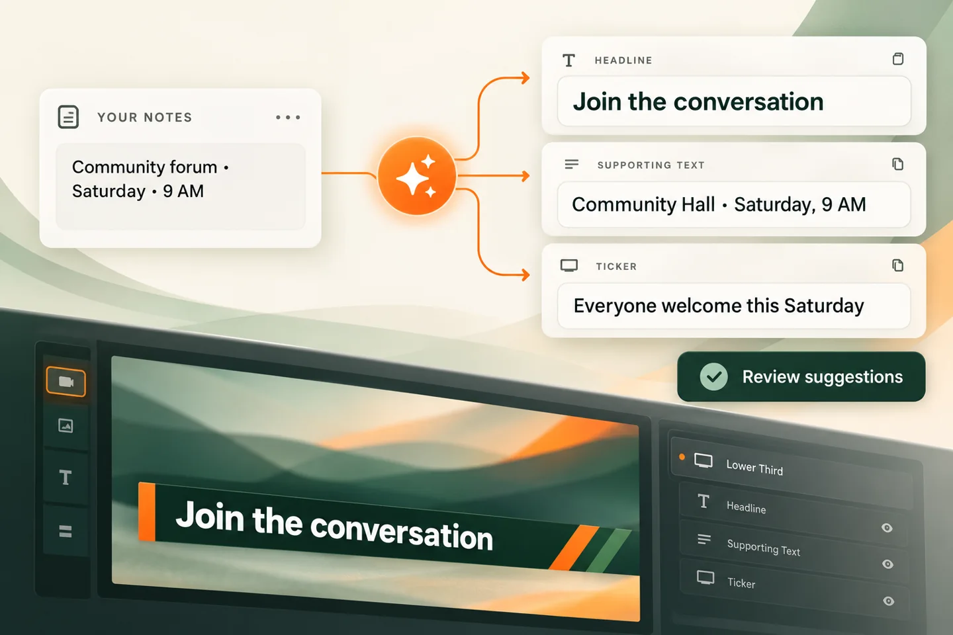Click the T icon of Headline layer
This screenshot has width=953, height=635.
pos(703,501)
